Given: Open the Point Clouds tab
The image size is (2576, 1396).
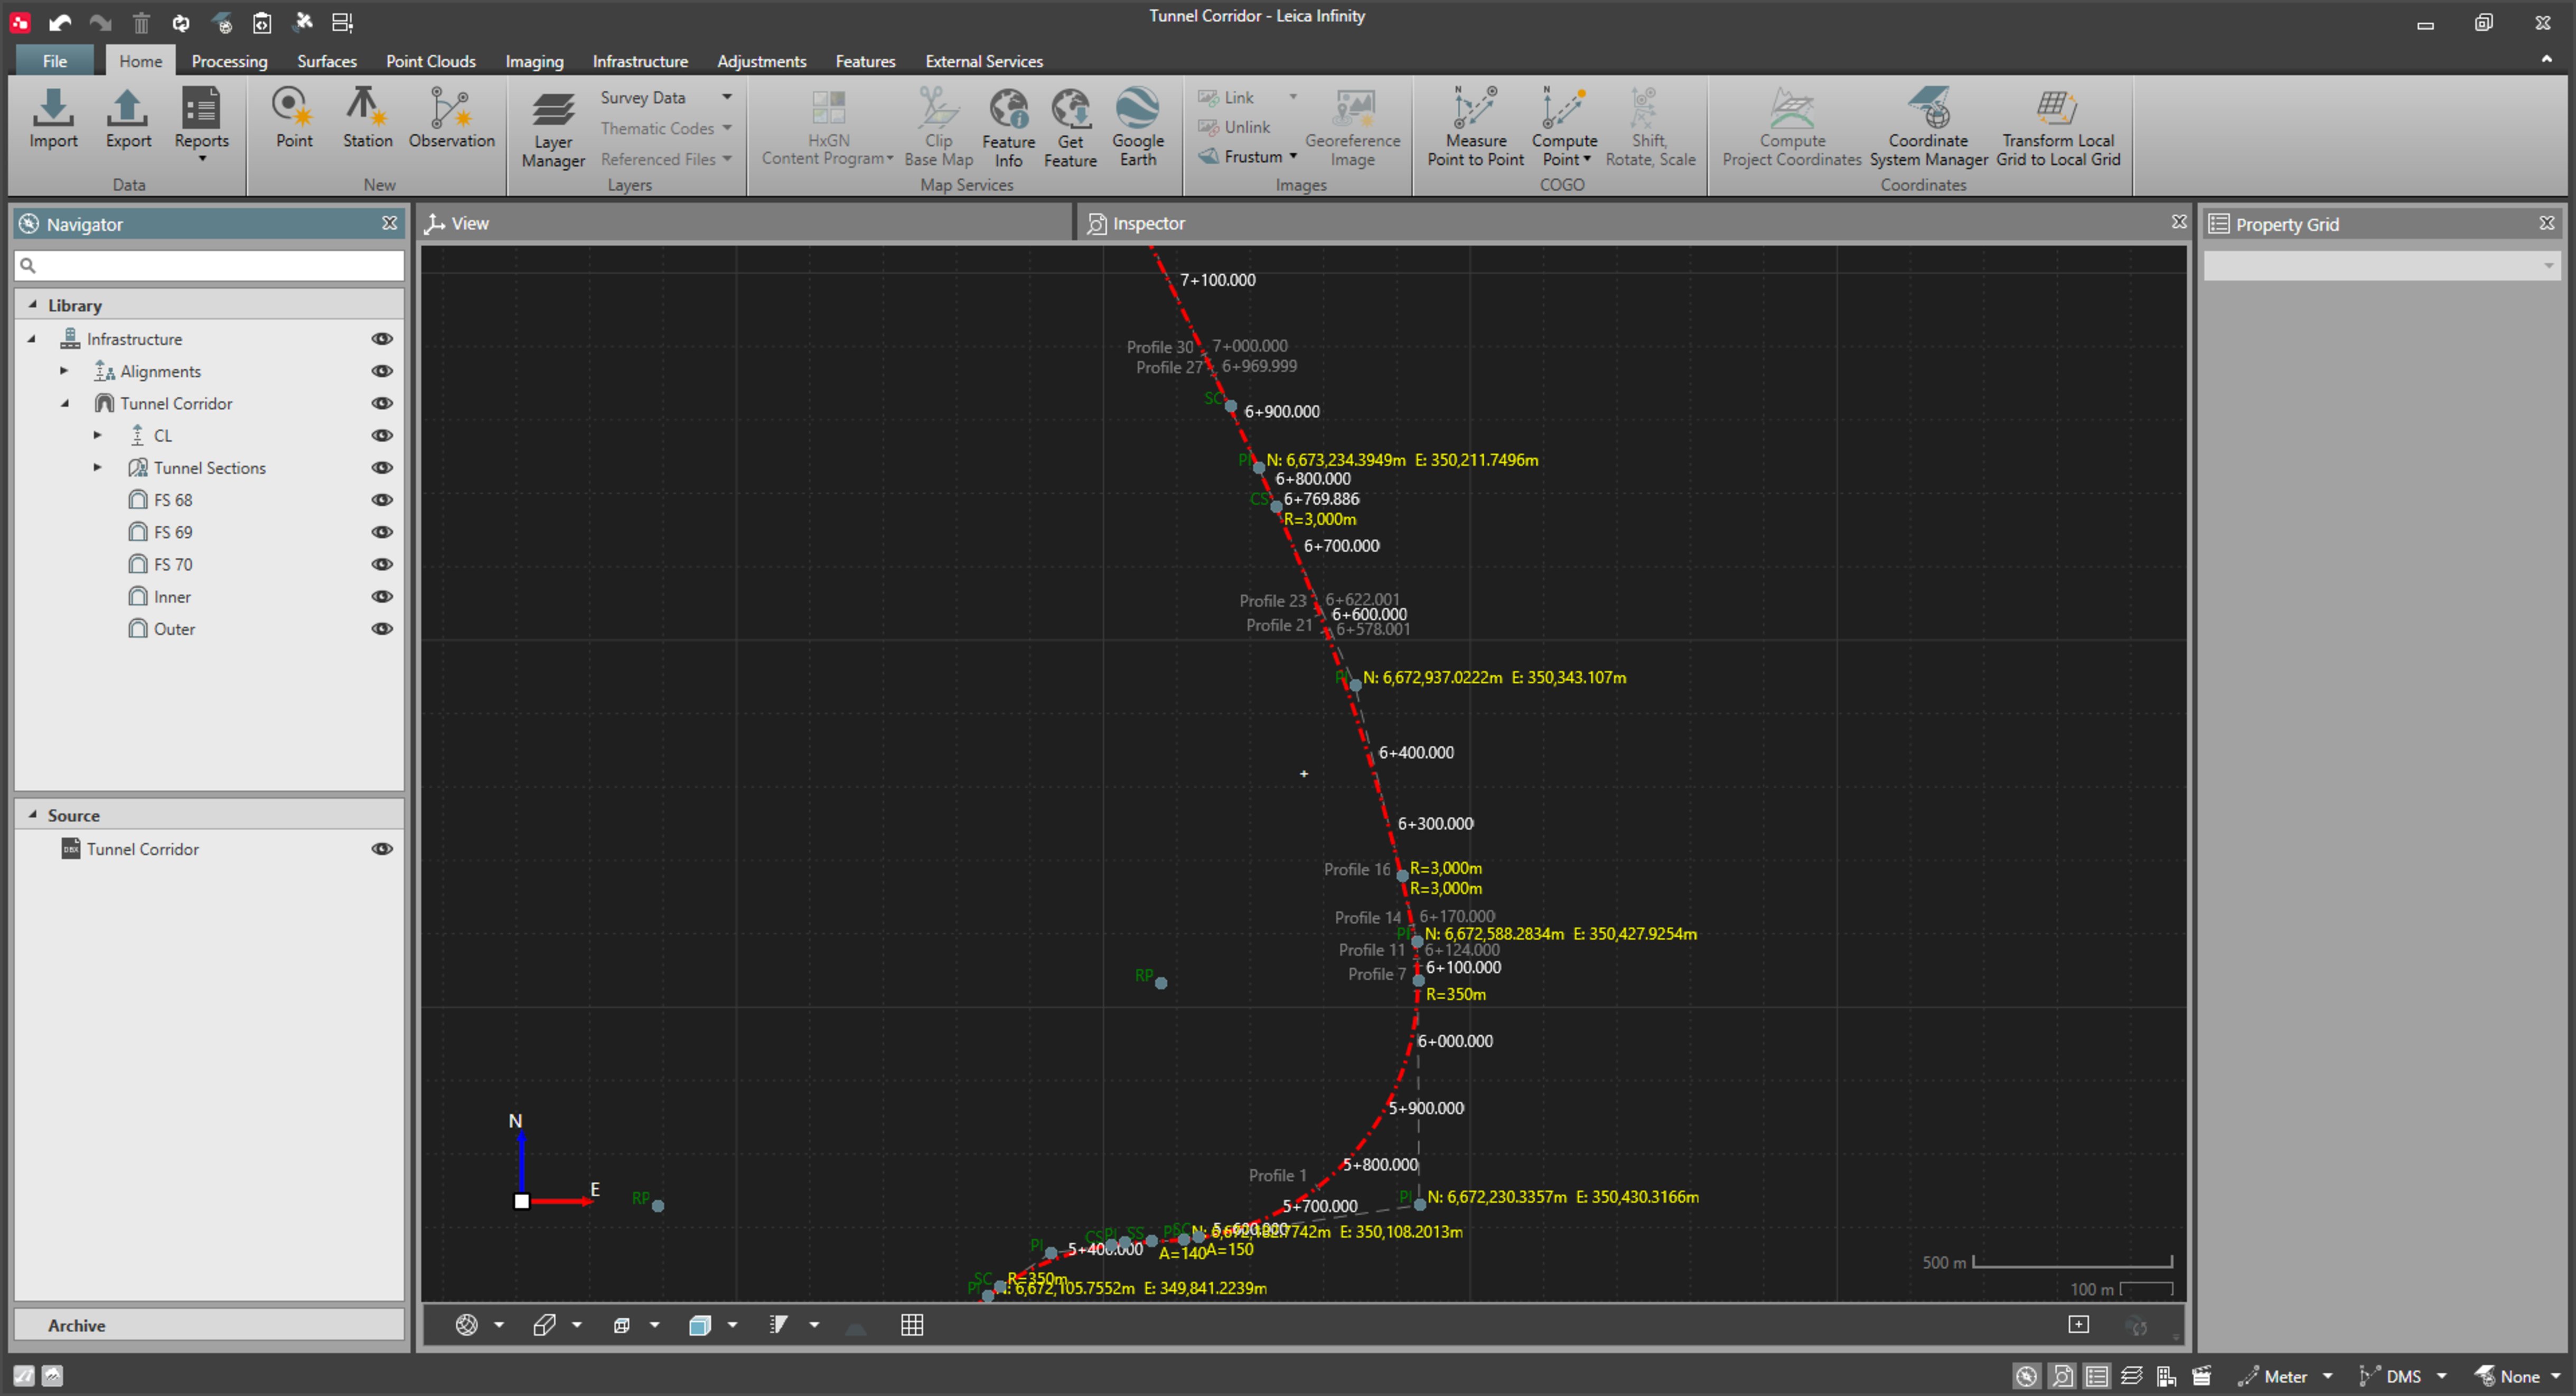Looking at the screenshot, I should click(430, 61).
